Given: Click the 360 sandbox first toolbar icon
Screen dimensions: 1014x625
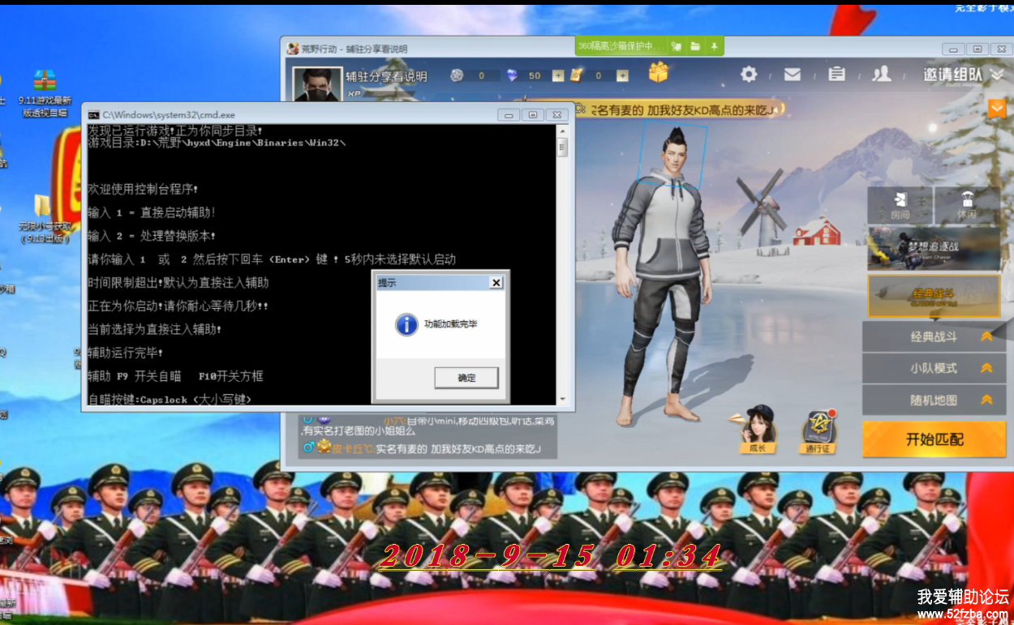Looking at the screenshot, I should tap(677, 46).
